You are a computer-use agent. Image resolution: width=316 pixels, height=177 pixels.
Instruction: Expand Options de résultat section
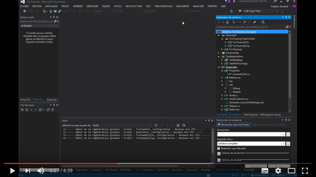(219, 160)
